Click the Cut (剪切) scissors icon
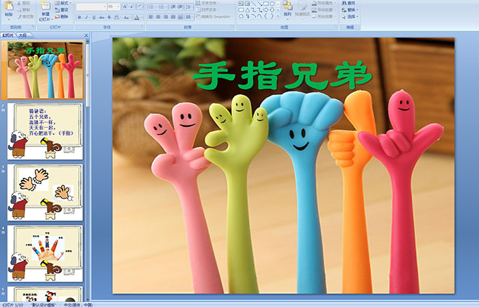 tap(19, 3)
